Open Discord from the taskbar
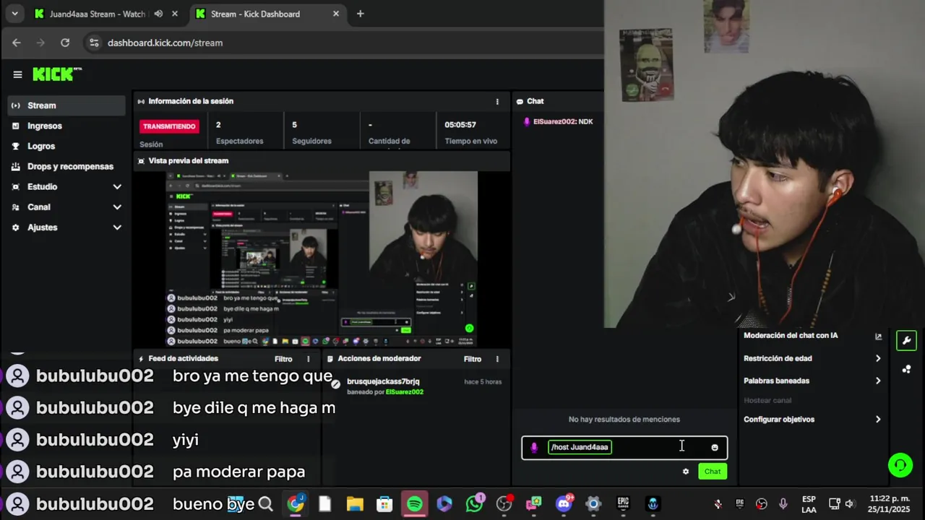The height and width of the screenshot is (520, 925). click(564, 504)
